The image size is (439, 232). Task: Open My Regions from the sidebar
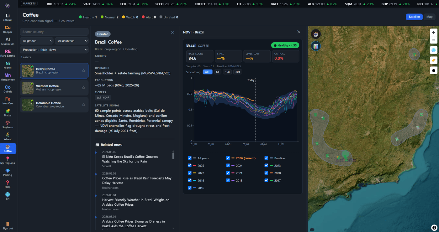click(8, 160)
